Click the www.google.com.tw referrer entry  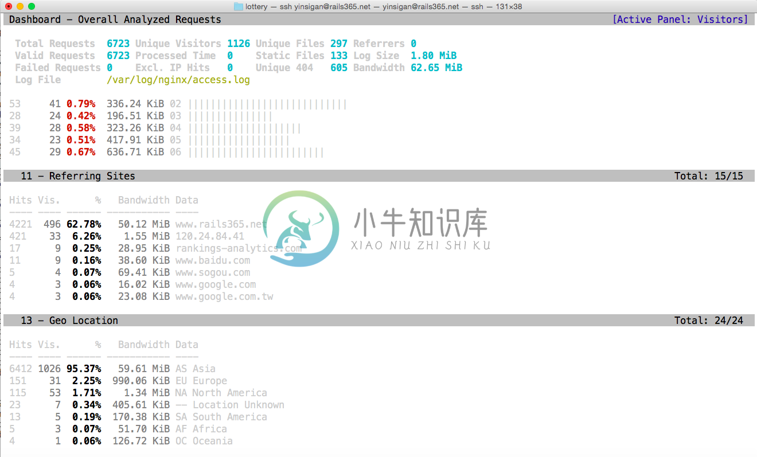click(224, 296)
